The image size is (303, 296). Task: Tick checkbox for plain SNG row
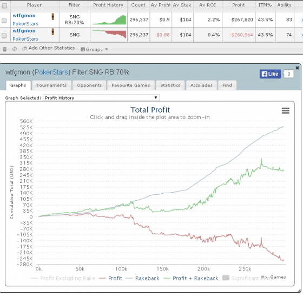tap(4, 36)
